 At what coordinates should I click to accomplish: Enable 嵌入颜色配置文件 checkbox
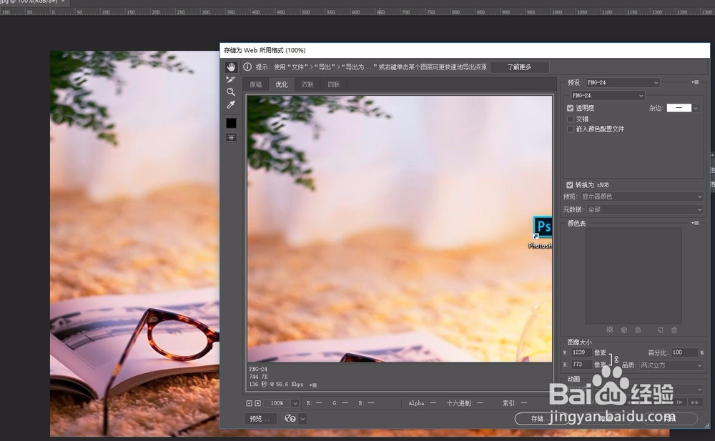[x=570, y=129]
